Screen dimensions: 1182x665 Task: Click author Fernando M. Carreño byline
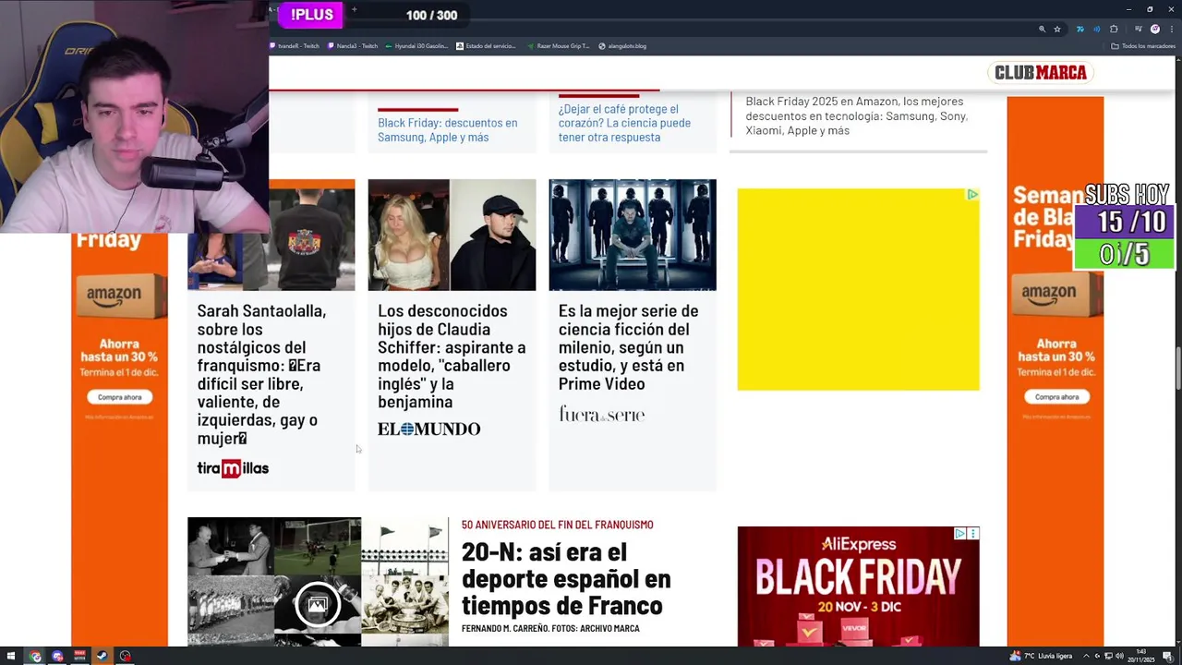(508, 629)
